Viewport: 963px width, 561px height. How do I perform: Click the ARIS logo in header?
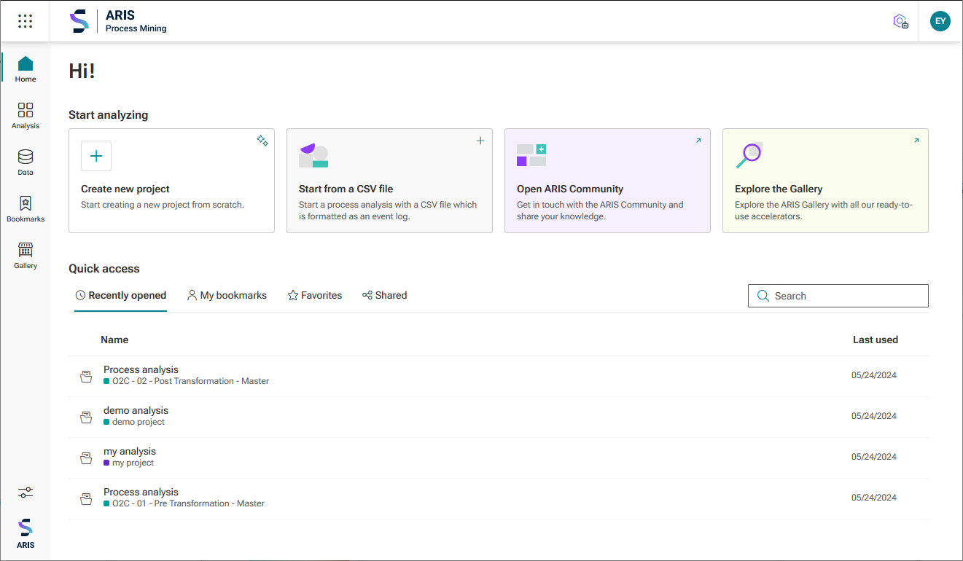coord(79,21)
